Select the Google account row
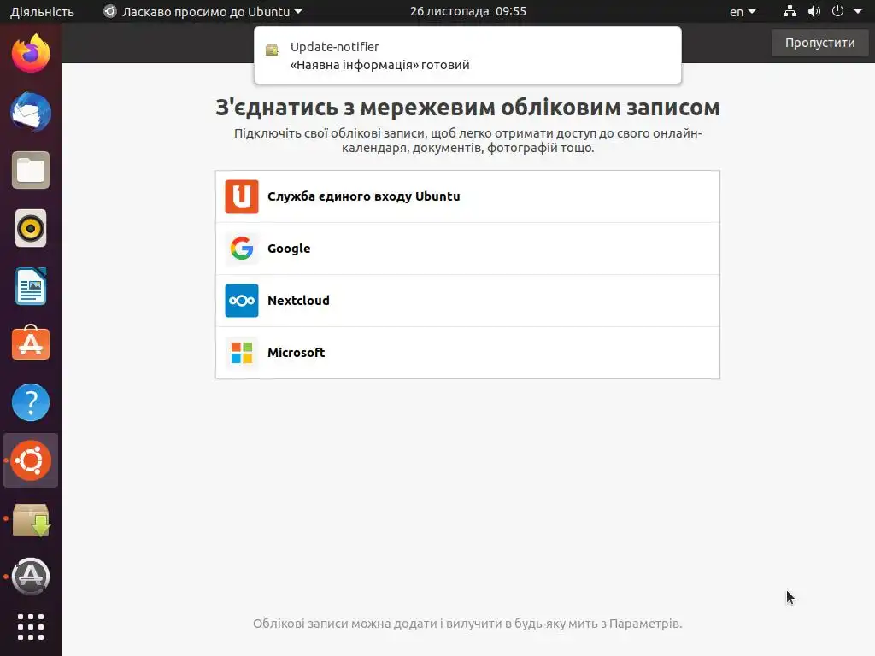Viewport: 875px width, 656px height. tap(467, 249)
